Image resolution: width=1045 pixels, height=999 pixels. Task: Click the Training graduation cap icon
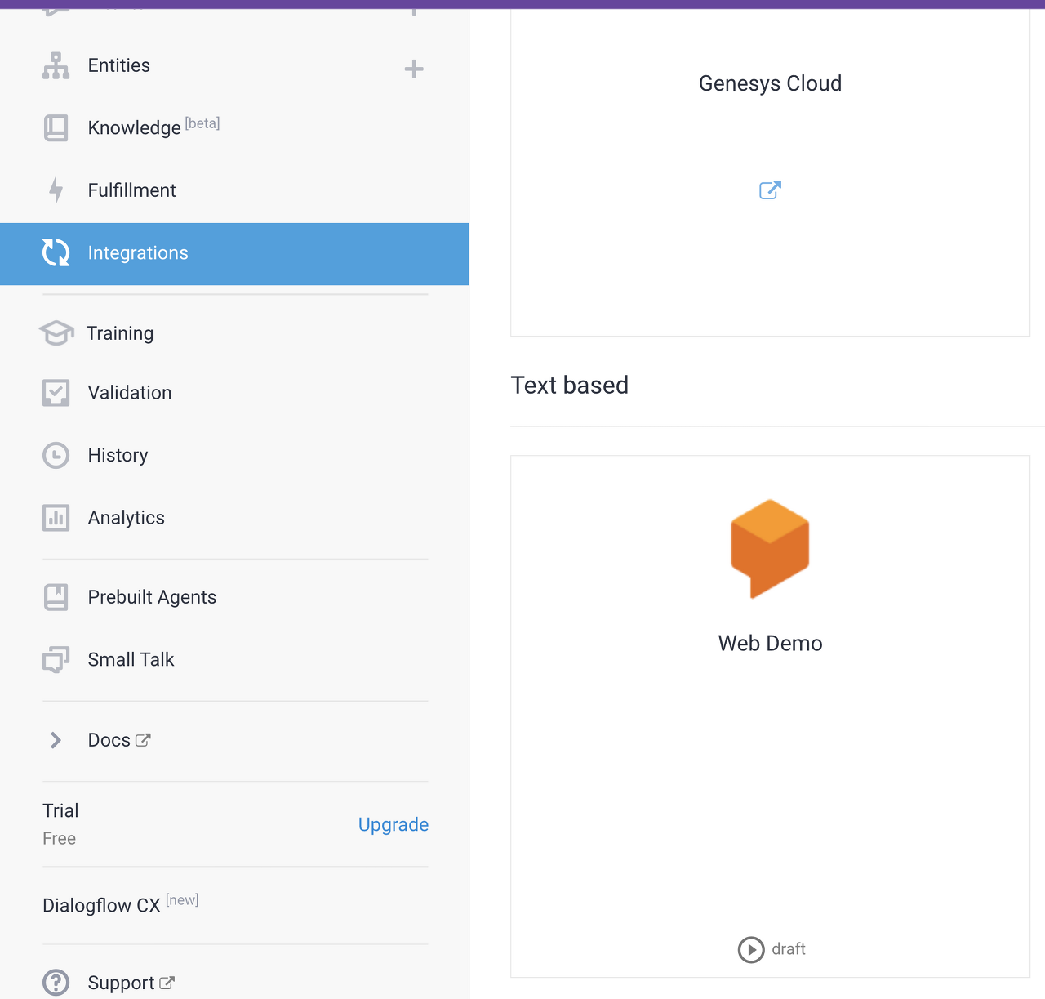pyautogui.click(x=56, y=333)
